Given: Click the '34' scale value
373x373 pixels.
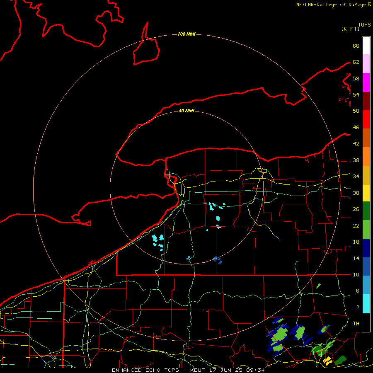Looking at the screenshot, I should pyautogui.click(x=356, y=177).
